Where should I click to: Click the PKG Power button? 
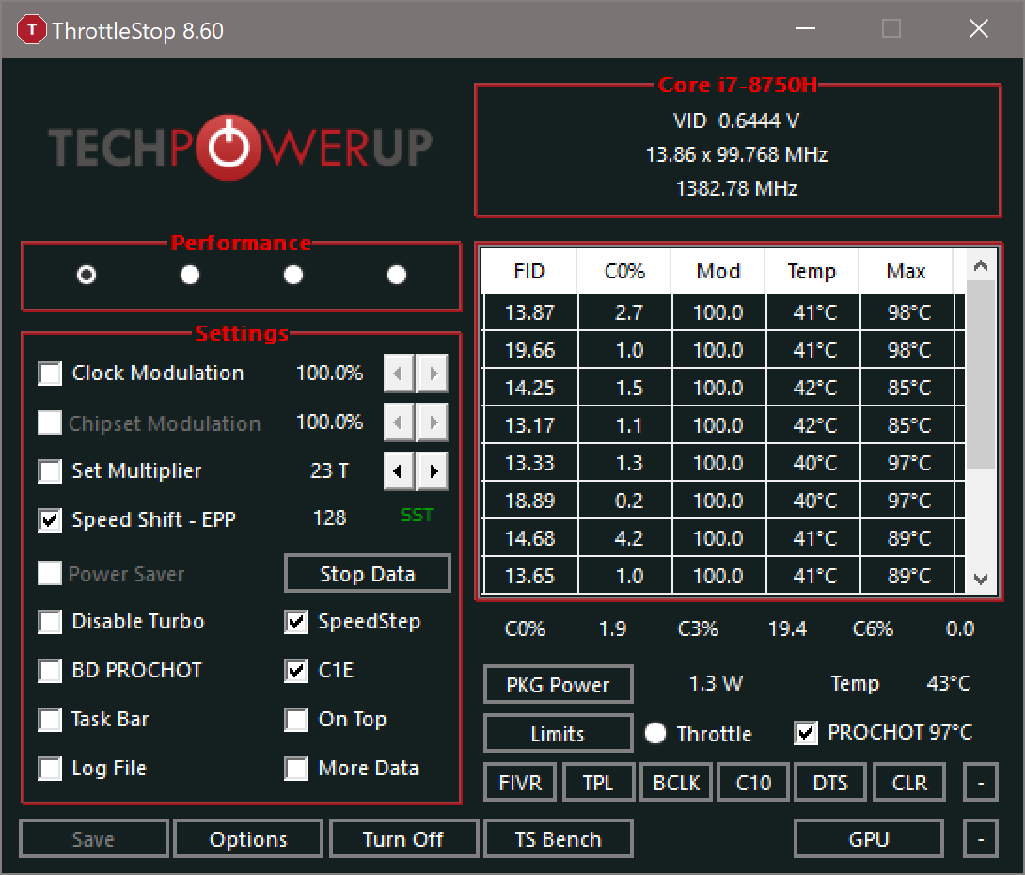559,685
